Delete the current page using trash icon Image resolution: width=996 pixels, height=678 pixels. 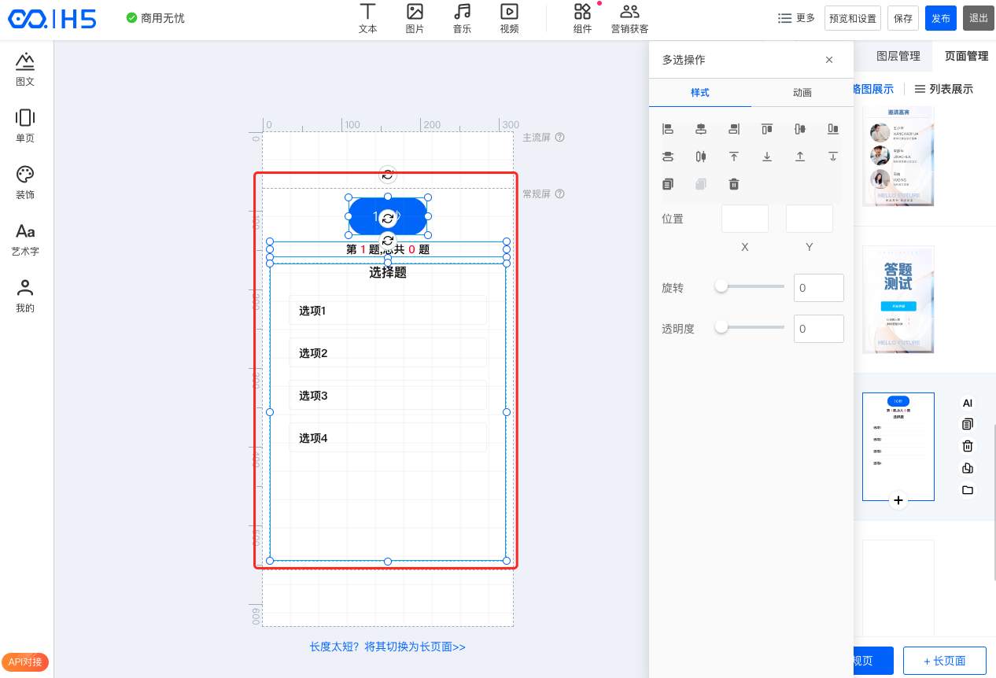coord(968,446)
